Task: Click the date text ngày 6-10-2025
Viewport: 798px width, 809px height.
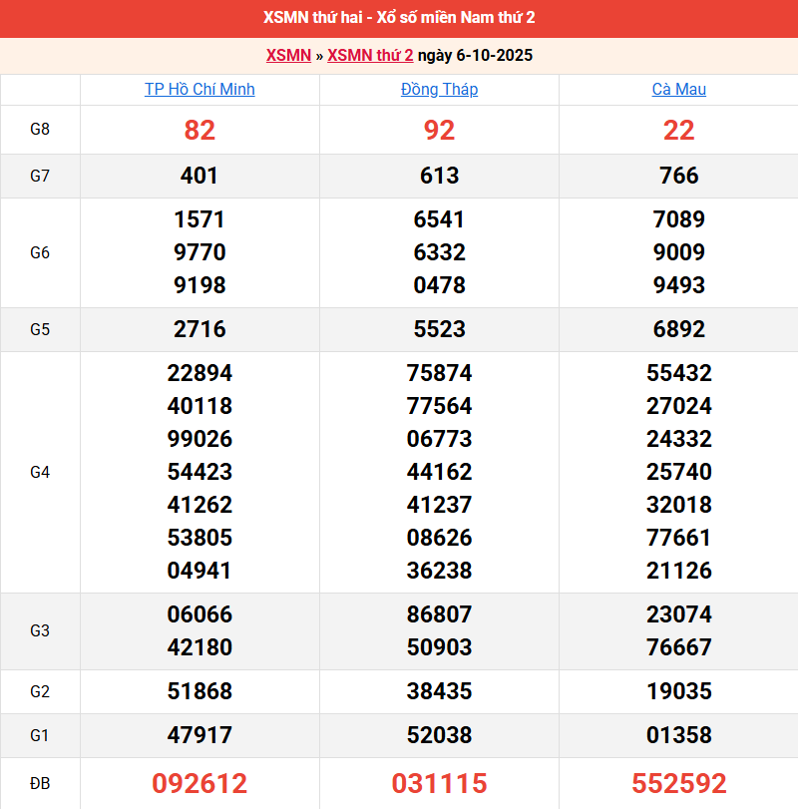Action: (x=475, y=55)
